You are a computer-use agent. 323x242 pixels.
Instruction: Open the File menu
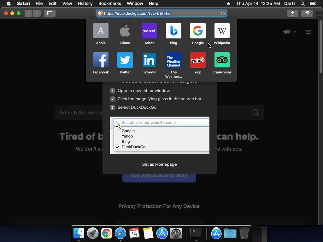coord(39,3)
